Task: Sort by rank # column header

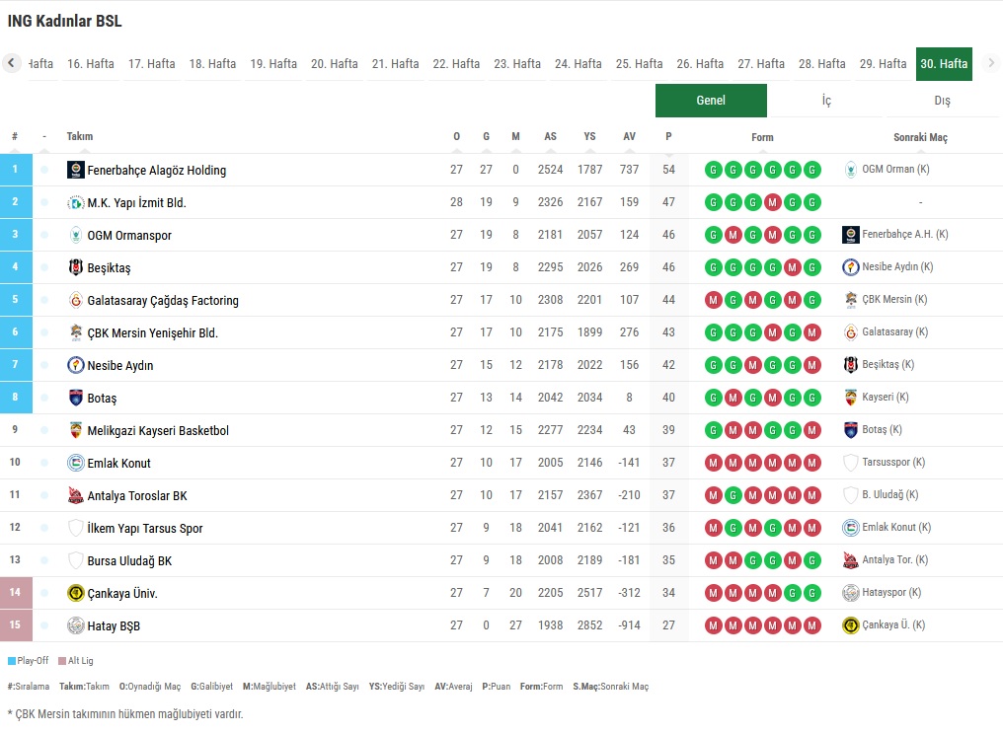Action: click(x=15, y=137)
